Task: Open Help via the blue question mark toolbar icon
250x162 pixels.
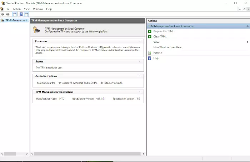Action: (21, 14)
